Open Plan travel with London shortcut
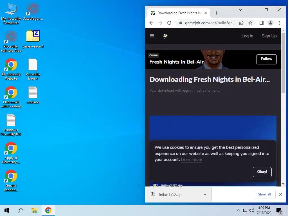 click(11, 97)
